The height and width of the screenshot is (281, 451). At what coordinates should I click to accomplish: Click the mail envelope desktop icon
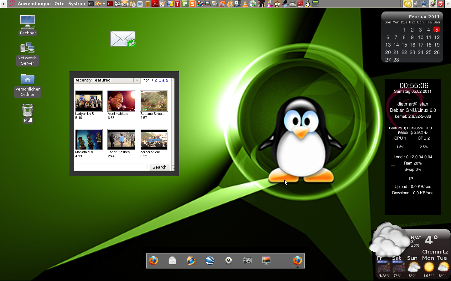[123, 39]
